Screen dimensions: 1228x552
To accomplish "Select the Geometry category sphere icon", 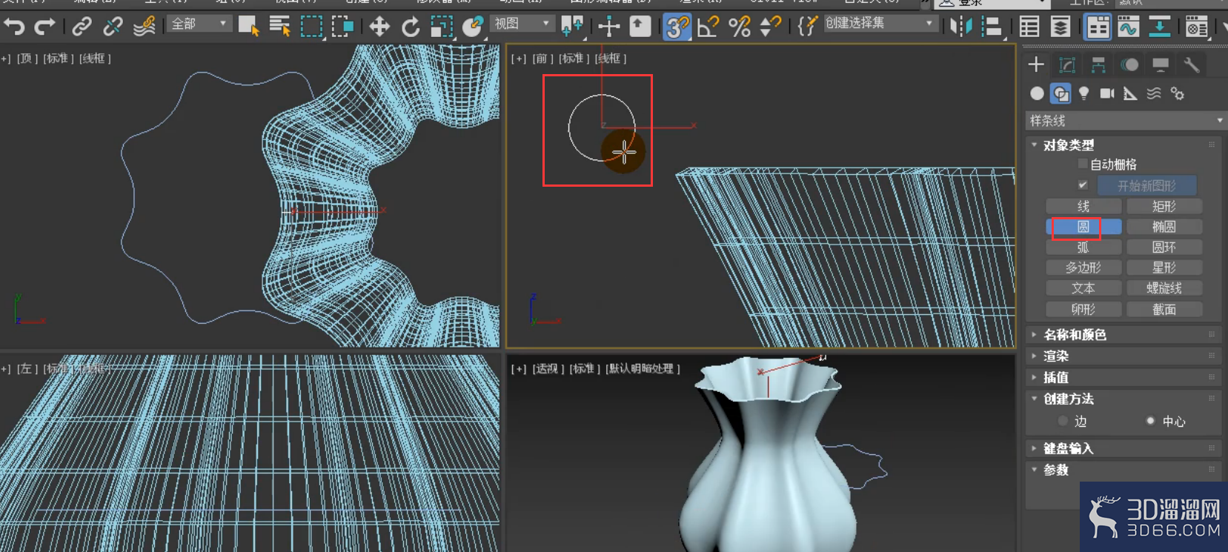I will coord(1037,93).
